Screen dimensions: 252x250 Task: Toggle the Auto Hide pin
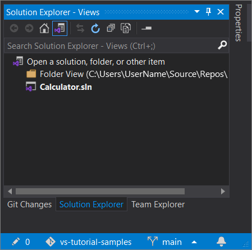(x=208, y=12)
